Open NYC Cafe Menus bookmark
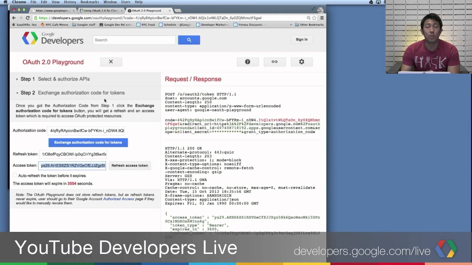The height and width of the screenshot is (265, 472). (x=54, y=25)
